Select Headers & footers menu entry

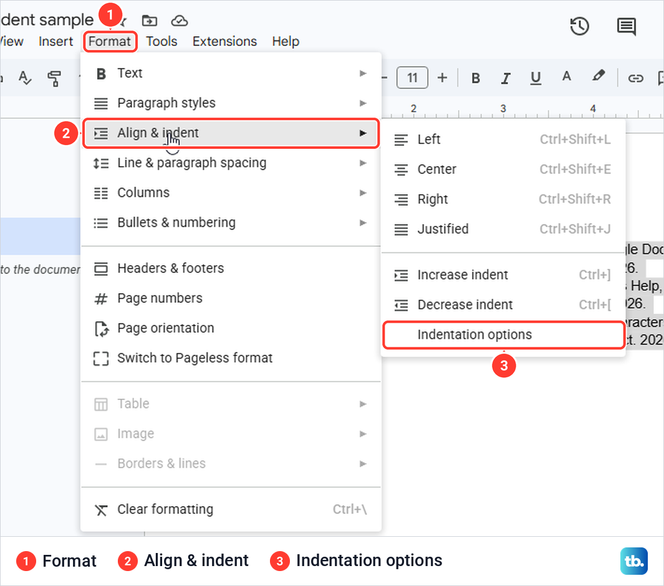coord(231,268)
